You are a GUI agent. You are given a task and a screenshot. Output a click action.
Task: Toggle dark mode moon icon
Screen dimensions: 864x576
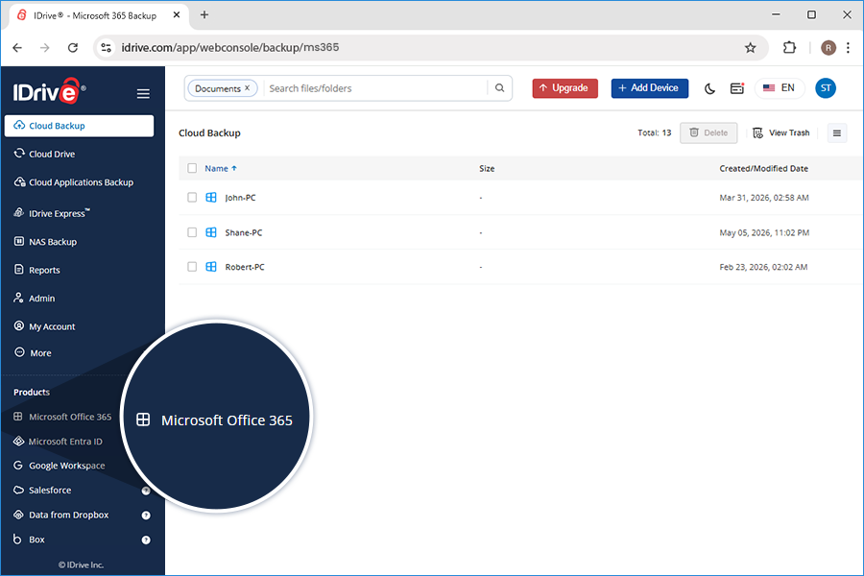pos(709,88)
